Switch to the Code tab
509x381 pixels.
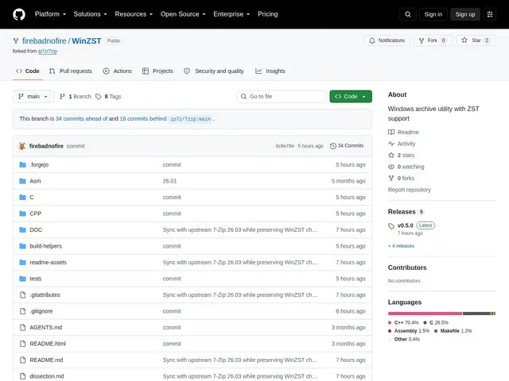pos(28,71)
